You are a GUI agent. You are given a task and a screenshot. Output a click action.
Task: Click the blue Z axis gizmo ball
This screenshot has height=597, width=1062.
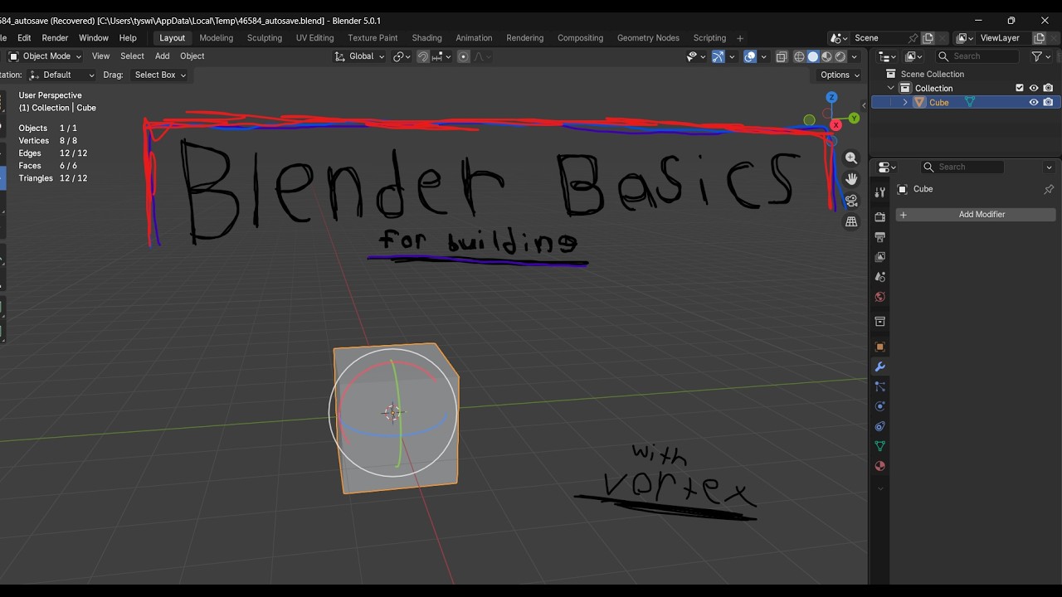[831, 98]
